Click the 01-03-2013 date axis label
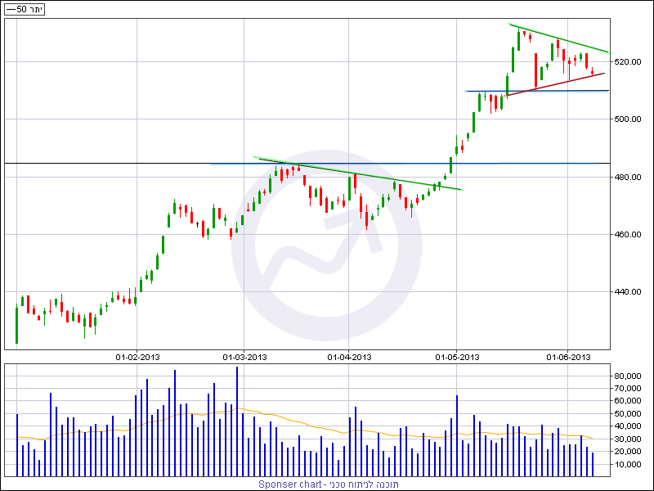This screenshot has width=654, height=491. click(244, 357)
